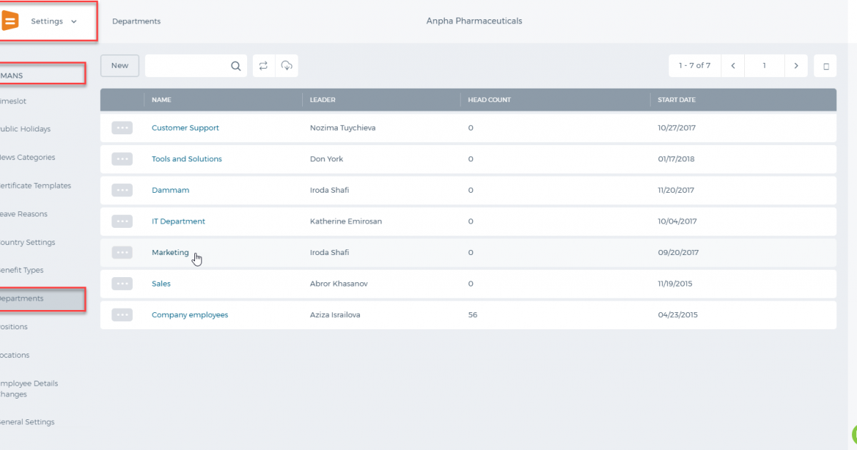Open the IT Department link
This screenshot has height=450, width=857.
click(179, 221)
